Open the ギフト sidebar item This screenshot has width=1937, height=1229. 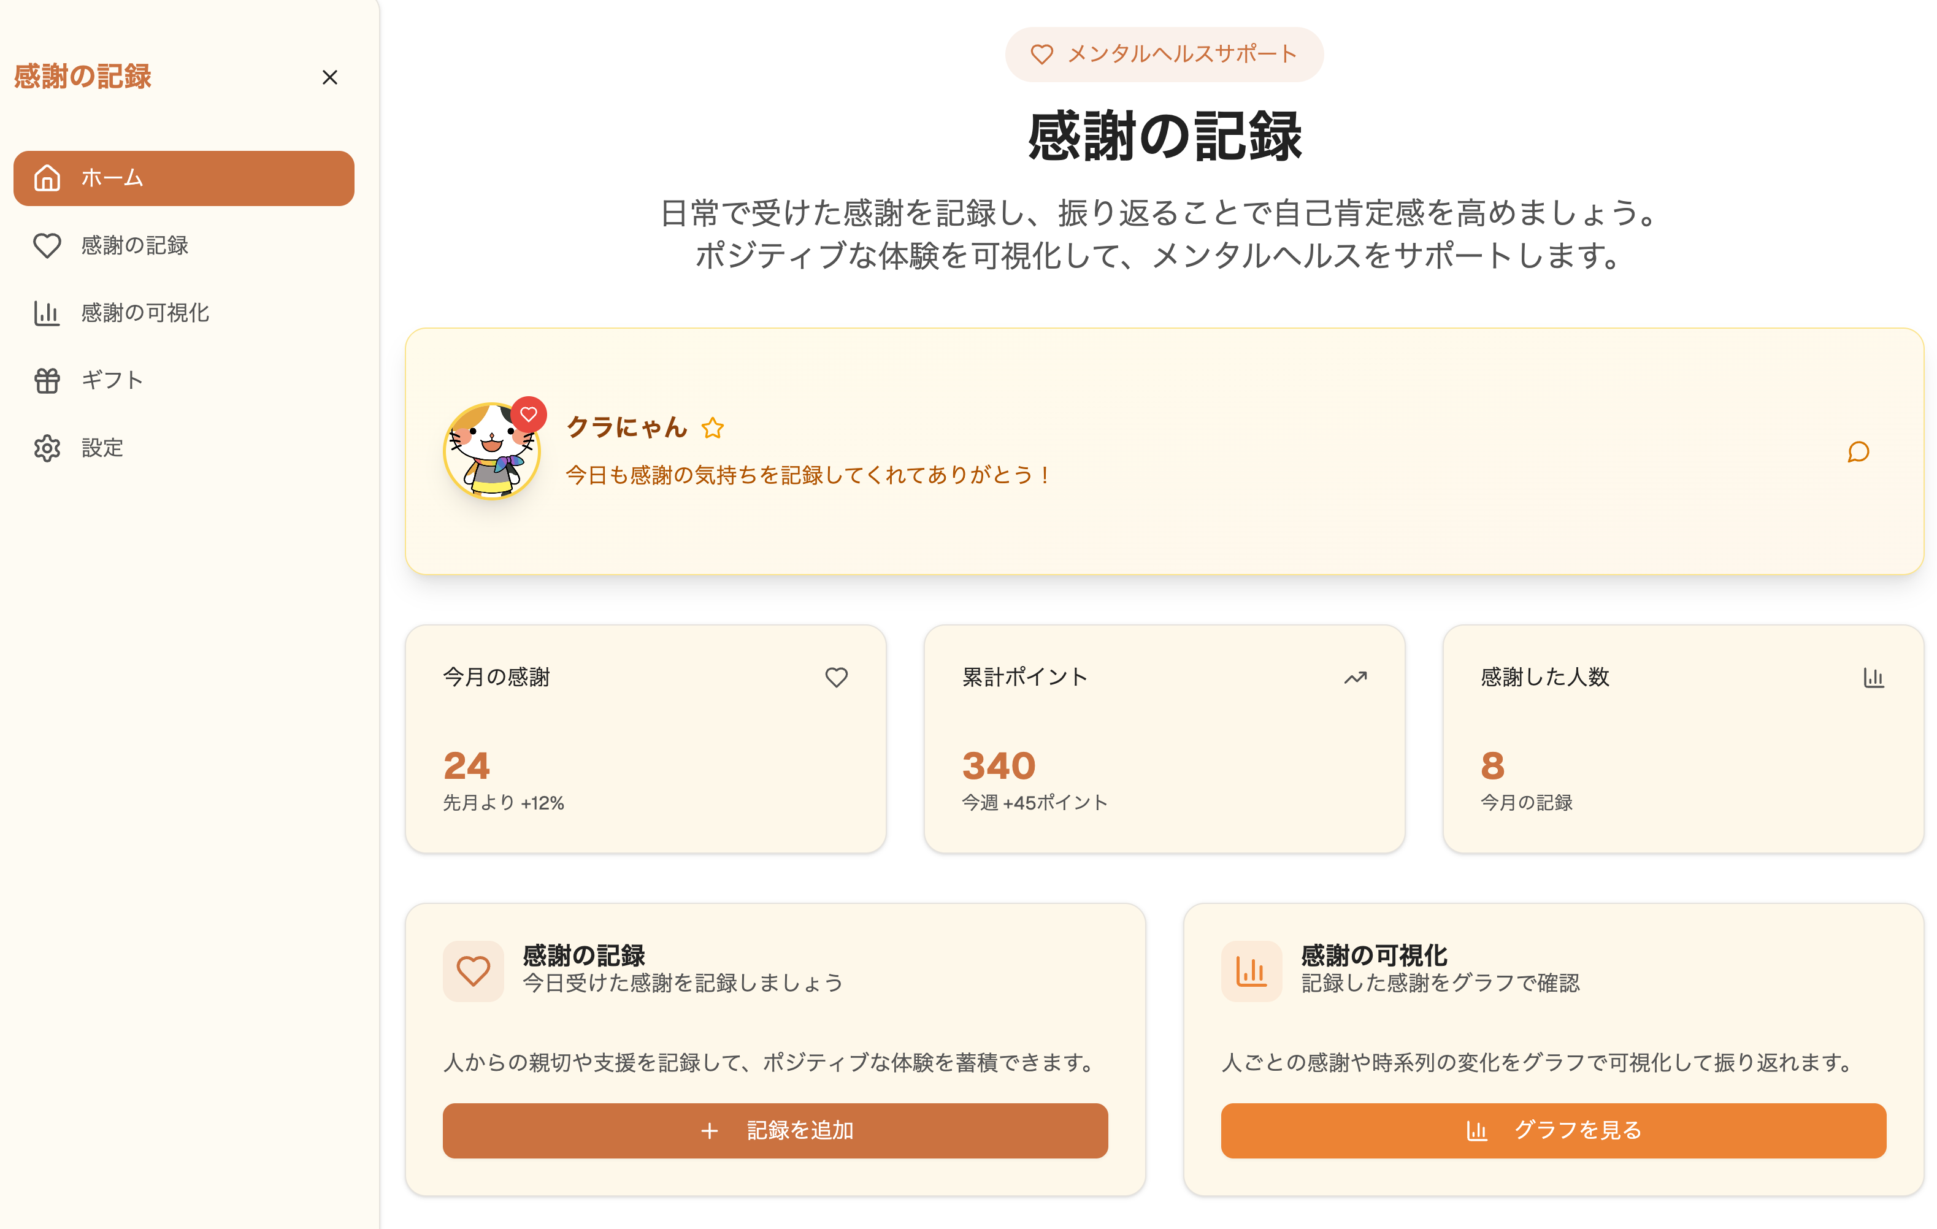pyautogui.click(x=111, y=380)
